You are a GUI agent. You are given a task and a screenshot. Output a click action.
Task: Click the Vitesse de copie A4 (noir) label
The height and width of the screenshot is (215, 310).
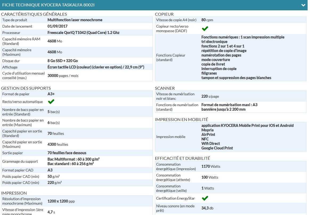click(176, 20)
